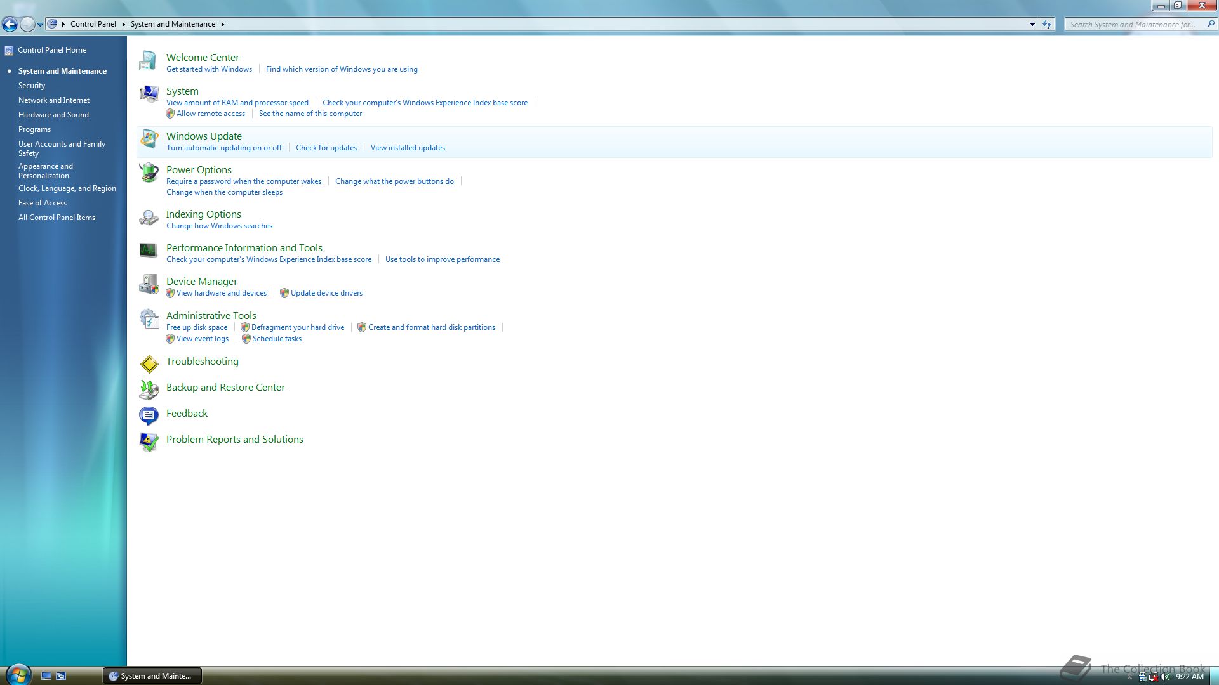Click Free up disk space link
This screenshot has height=685, width=1219.
pyautogui.click(x=197, y=327)
